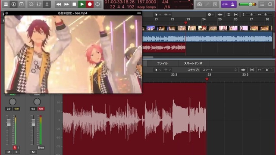Open the List Editors icon
This screenshot has width=276, height=155.
click(x=262, y=4)
